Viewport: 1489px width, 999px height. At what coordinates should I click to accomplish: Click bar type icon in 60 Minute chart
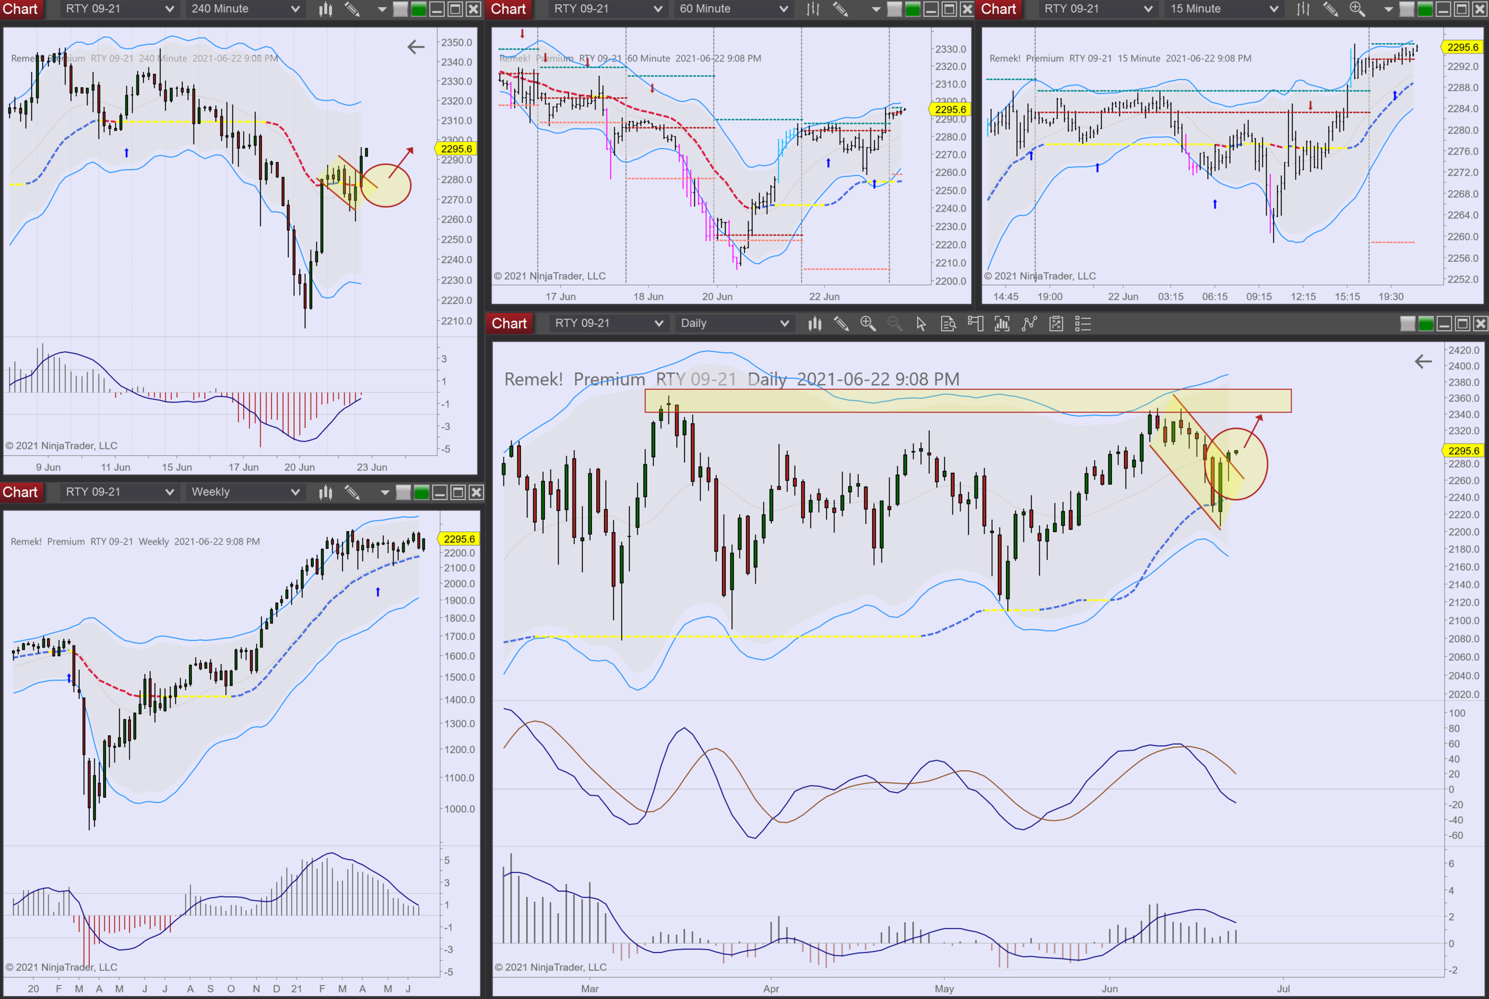pos(814,9)
